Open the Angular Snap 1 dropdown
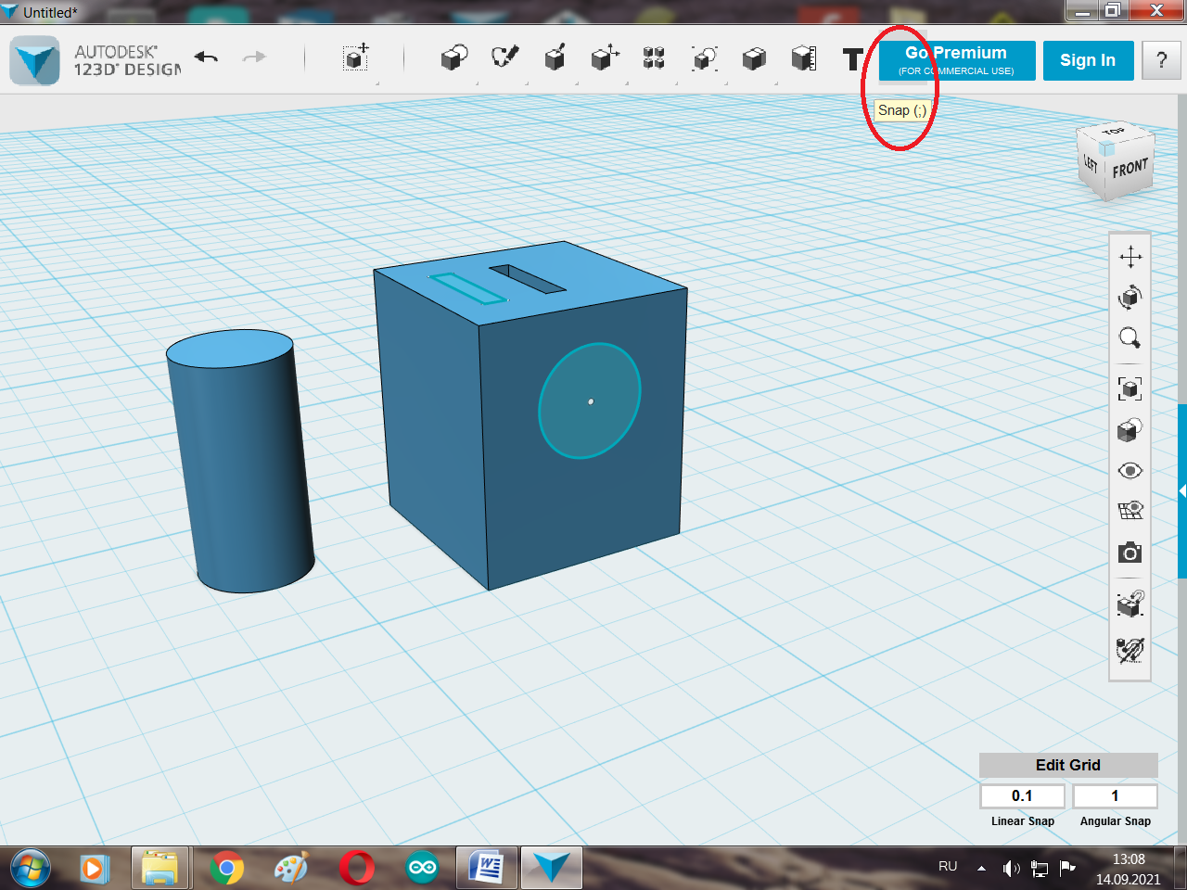1187x890 pixels. [x=1115, y=795]
